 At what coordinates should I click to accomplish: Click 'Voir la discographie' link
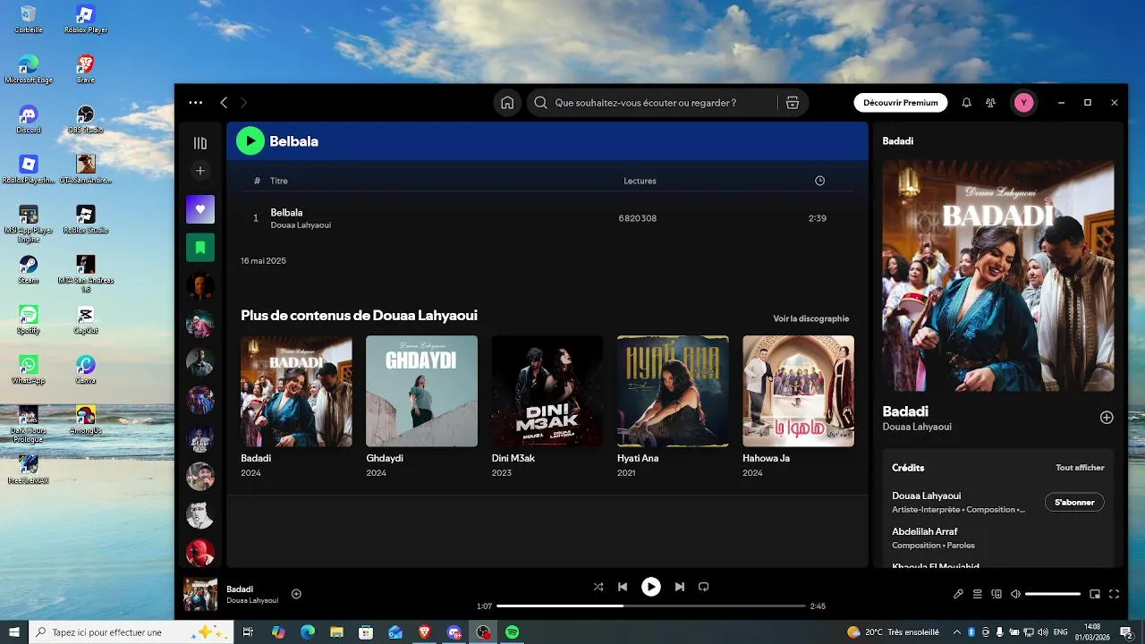click(810, 318)
